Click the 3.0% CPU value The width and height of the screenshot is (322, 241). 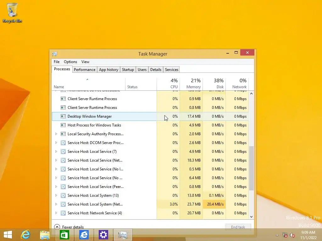(174, 204)
